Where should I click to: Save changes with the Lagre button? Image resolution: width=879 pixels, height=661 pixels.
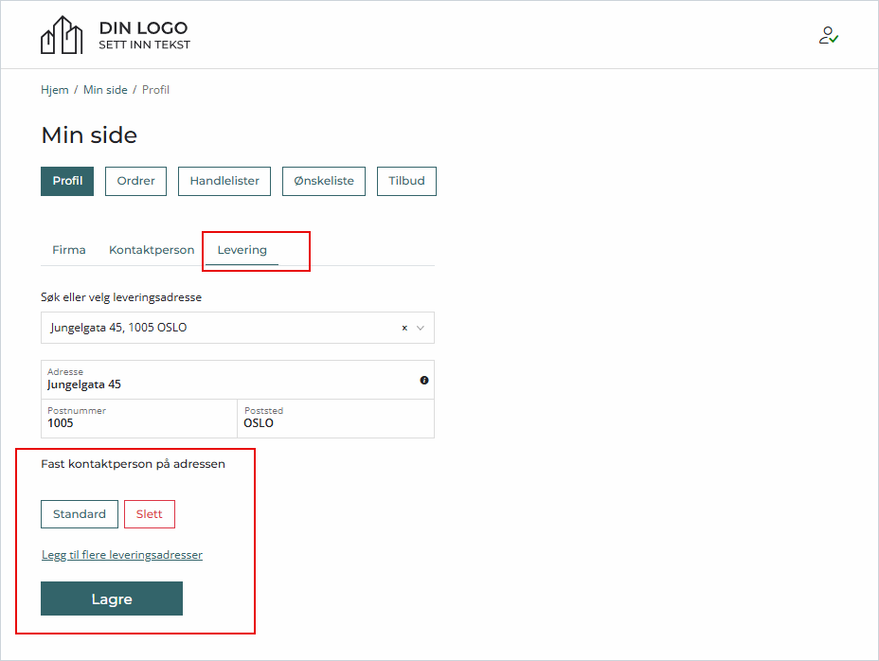(x=111, y=598)
